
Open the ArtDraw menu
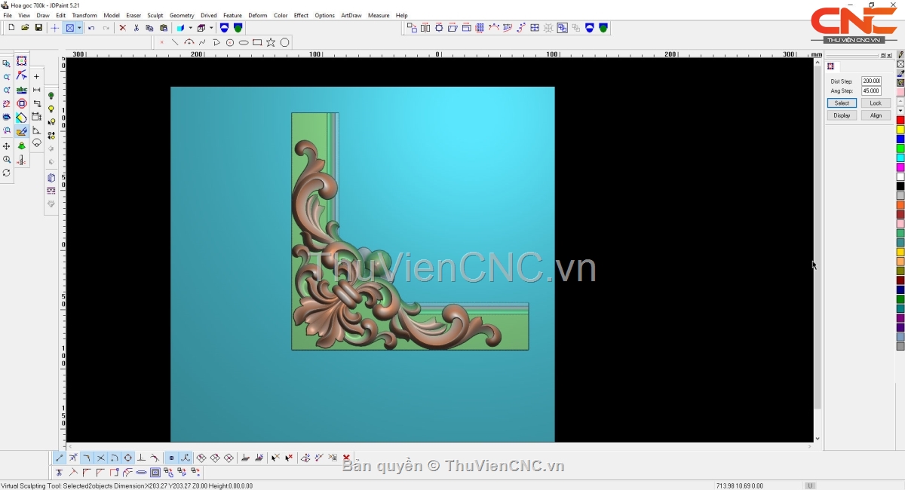point(351,15)
